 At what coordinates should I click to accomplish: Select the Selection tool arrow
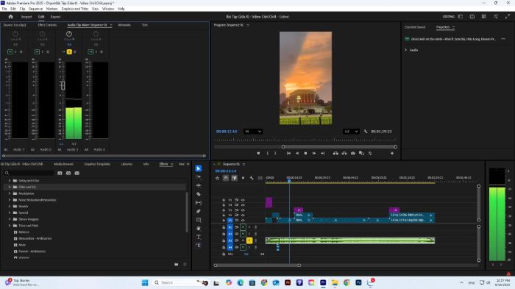pos(199,168)
